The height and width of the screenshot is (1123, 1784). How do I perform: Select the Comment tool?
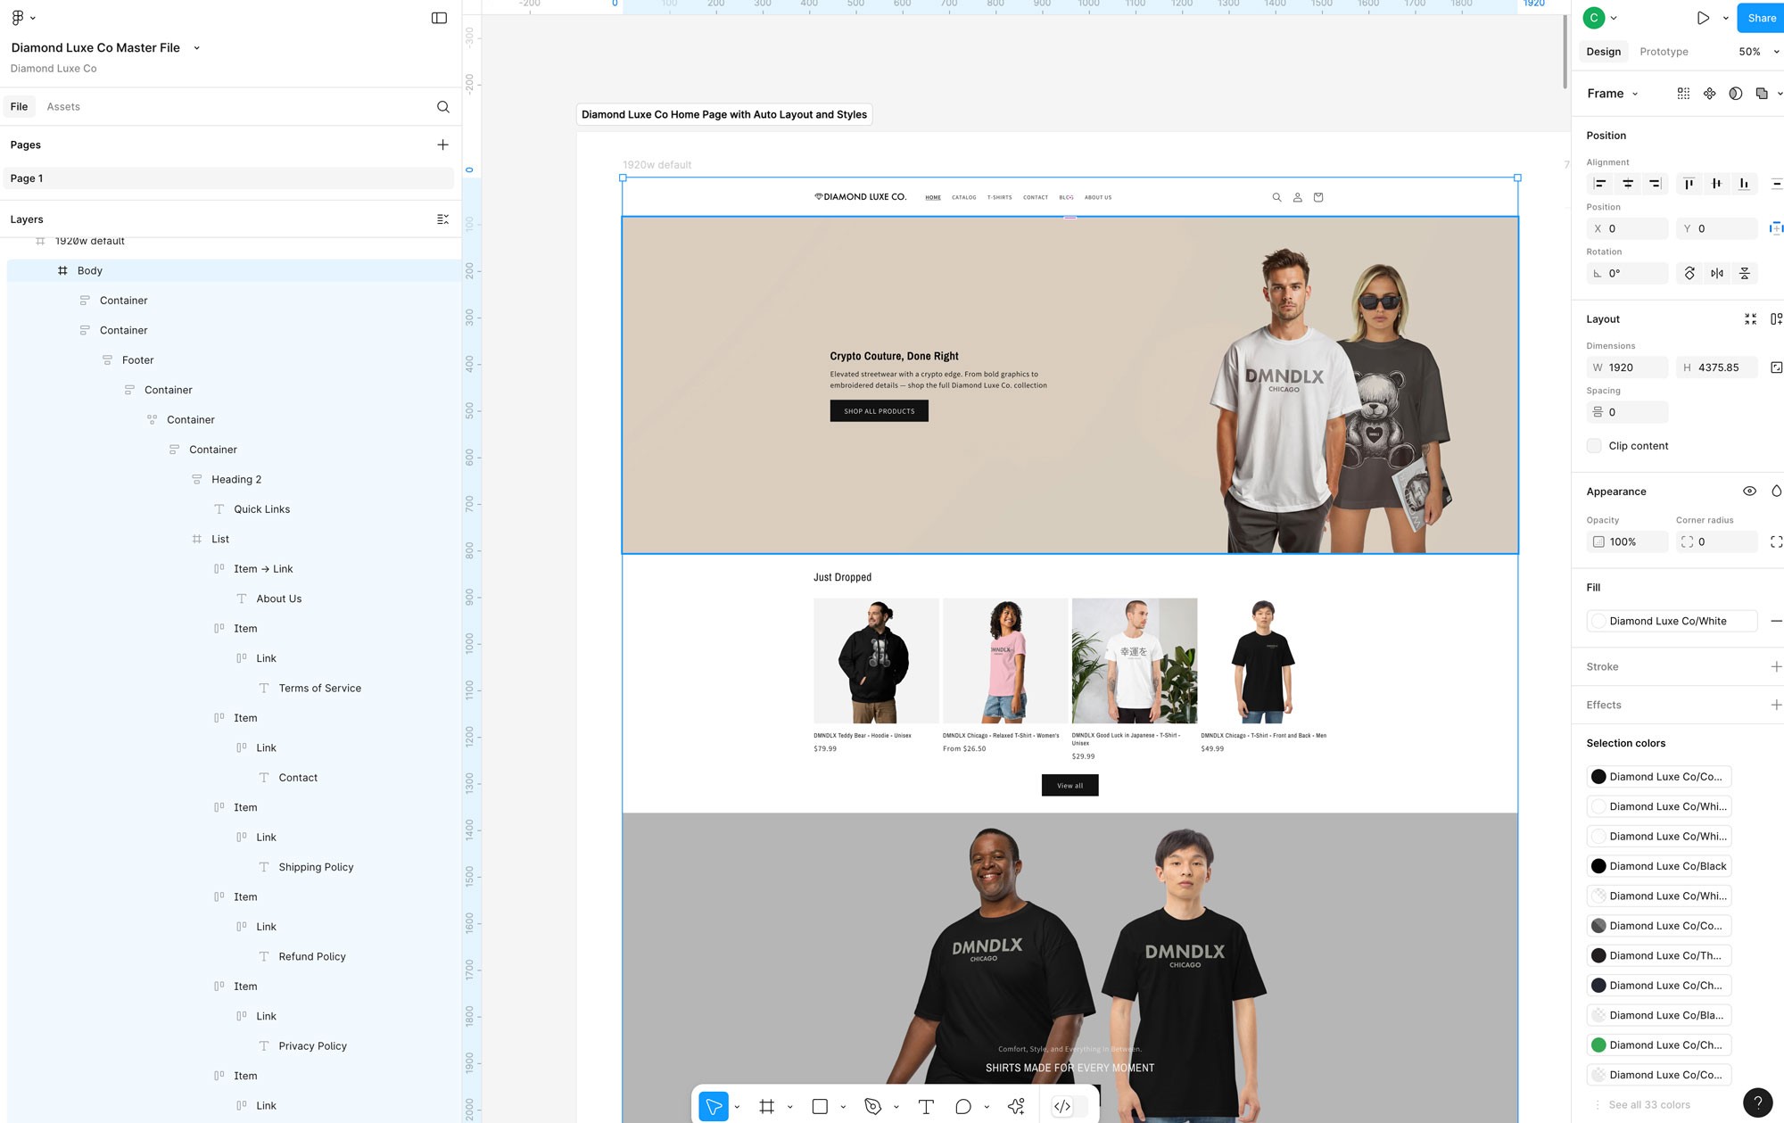(963, 1106)
